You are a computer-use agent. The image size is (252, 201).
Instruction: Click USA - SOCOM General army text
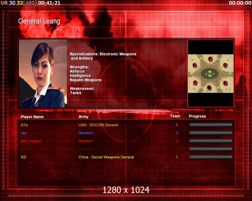click(x=98, y=125)
